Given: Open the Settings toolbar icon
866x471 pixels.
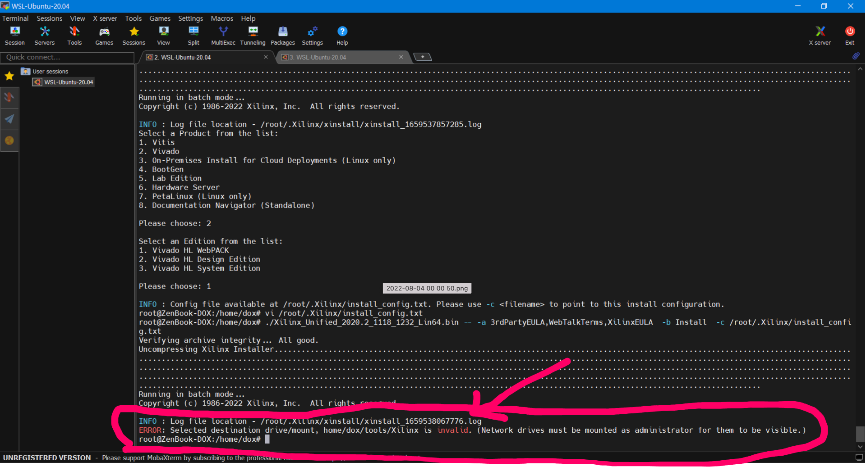Looking at the screenshot, I should click(x=313, y=36).
